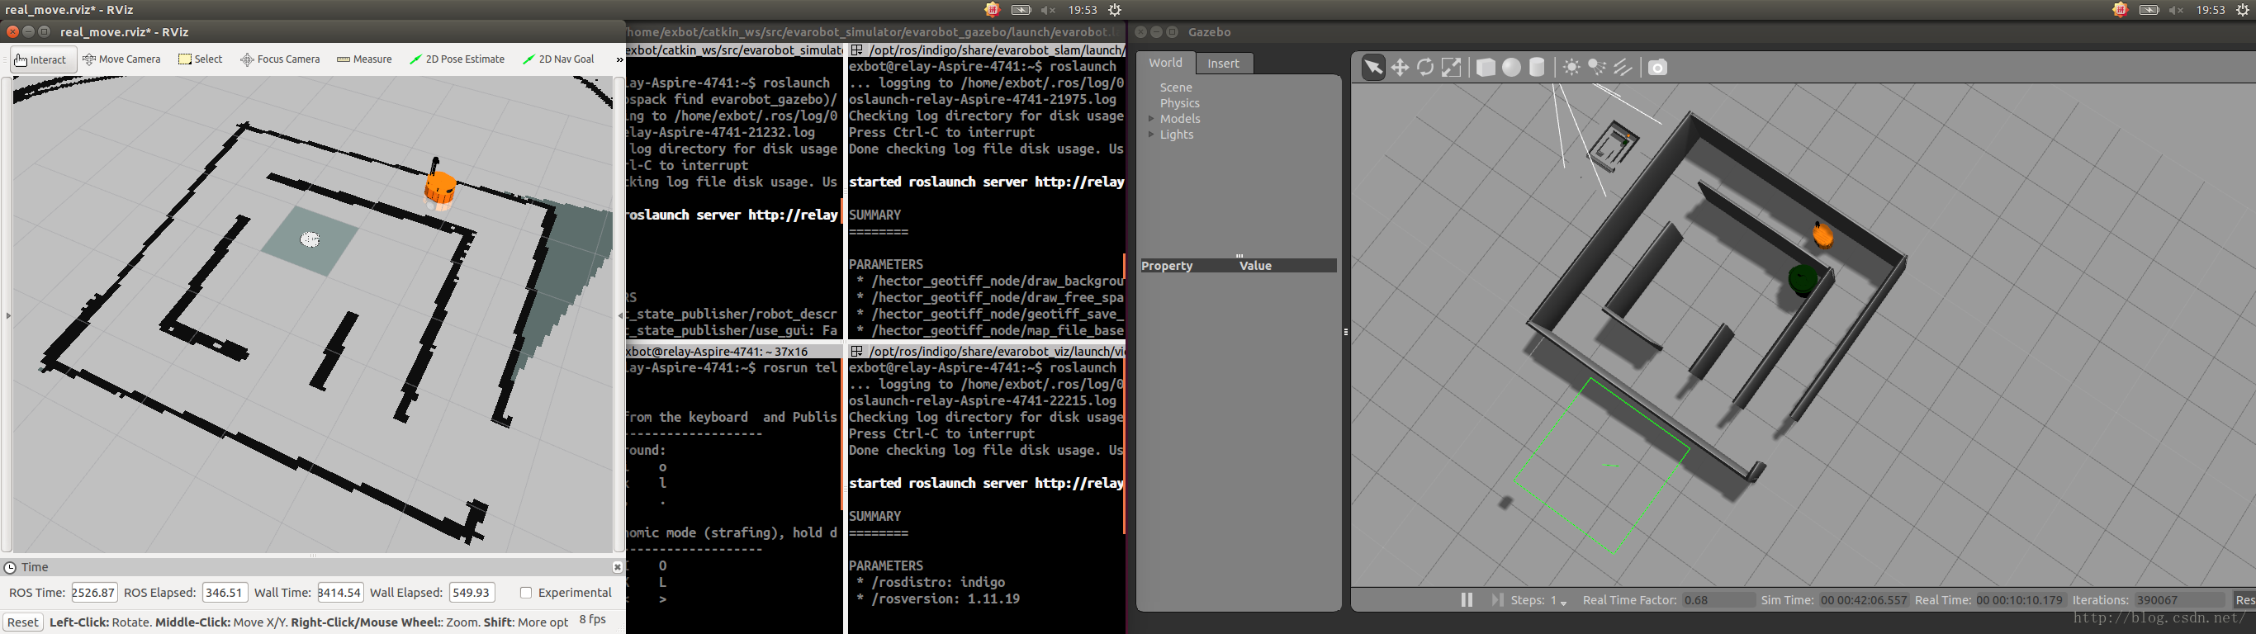The width and height of the screenshot is (2256, 634).
Task: Step the simulation forward once
Action: pyautogui.click(x=1496, y=600)
